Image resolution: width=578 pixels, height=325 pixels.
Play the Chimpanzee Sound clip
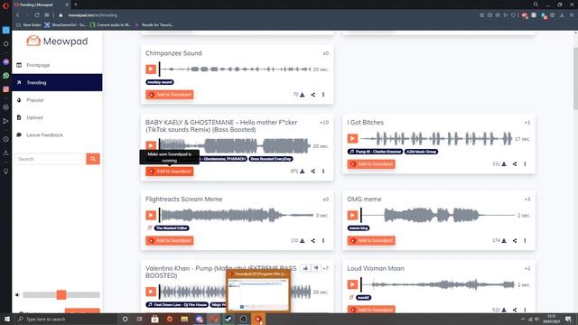pyautogui.click(x=151, y=70)
